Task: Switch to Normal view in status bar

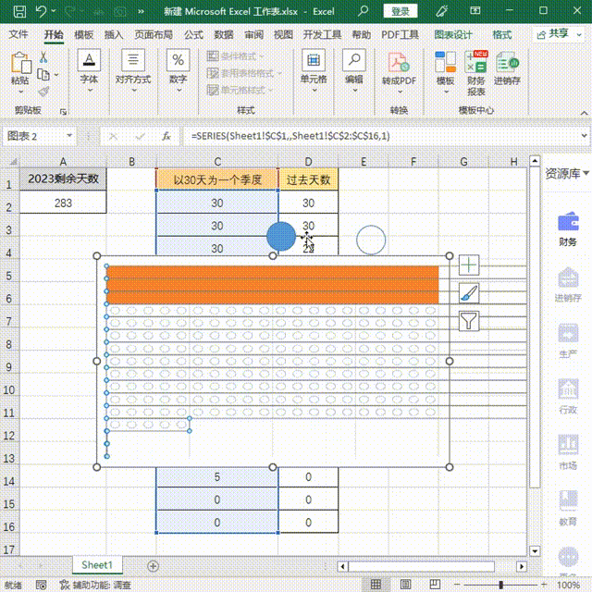Action: (x=376, y=585)
